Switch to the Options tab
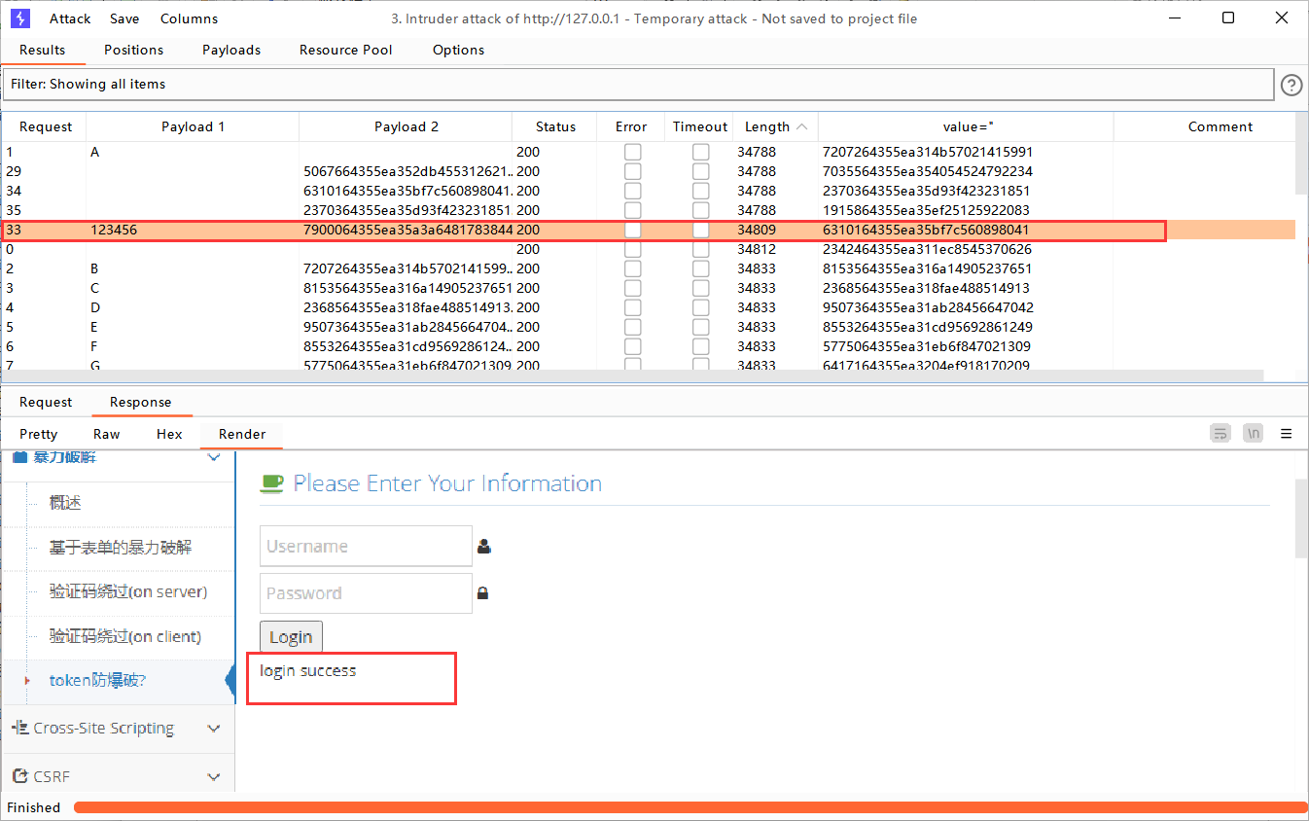The height and width of the screenshot is (821, 1309). coord(458,50)
